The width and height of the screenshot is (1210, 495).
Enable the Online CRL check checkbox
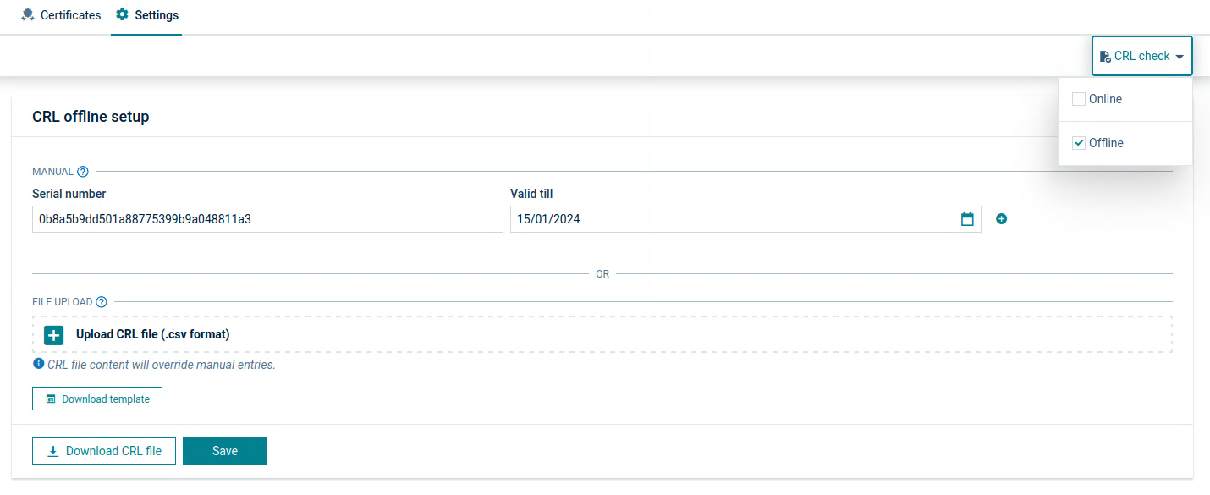(1079, 99)
